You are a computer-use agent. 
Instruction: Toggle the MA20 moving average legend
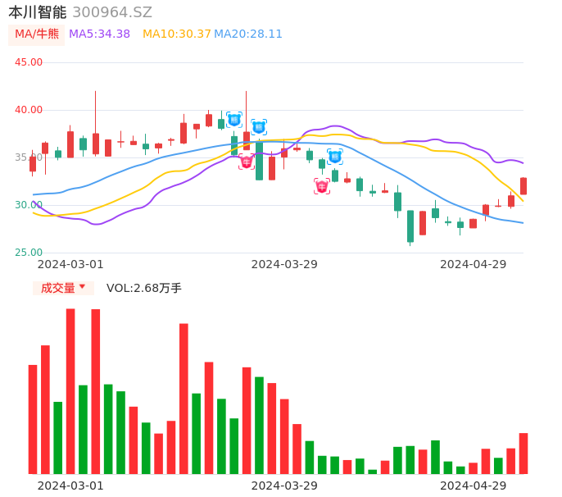pos(248,34)
